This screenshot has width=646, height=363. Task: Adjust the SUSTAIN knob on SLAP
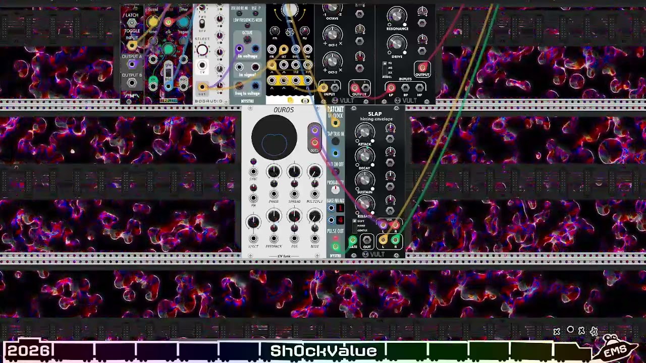click(364, 179)
